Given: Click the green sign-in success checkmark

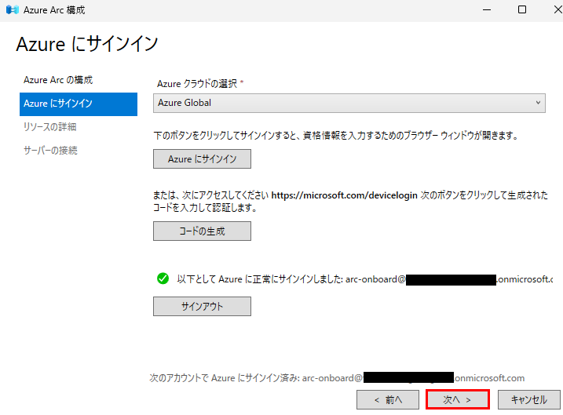Looking at the screenshot, I should 163,278.
